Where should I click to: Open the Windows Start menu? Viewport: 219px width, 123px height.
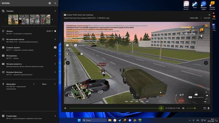tap(79, 120)
